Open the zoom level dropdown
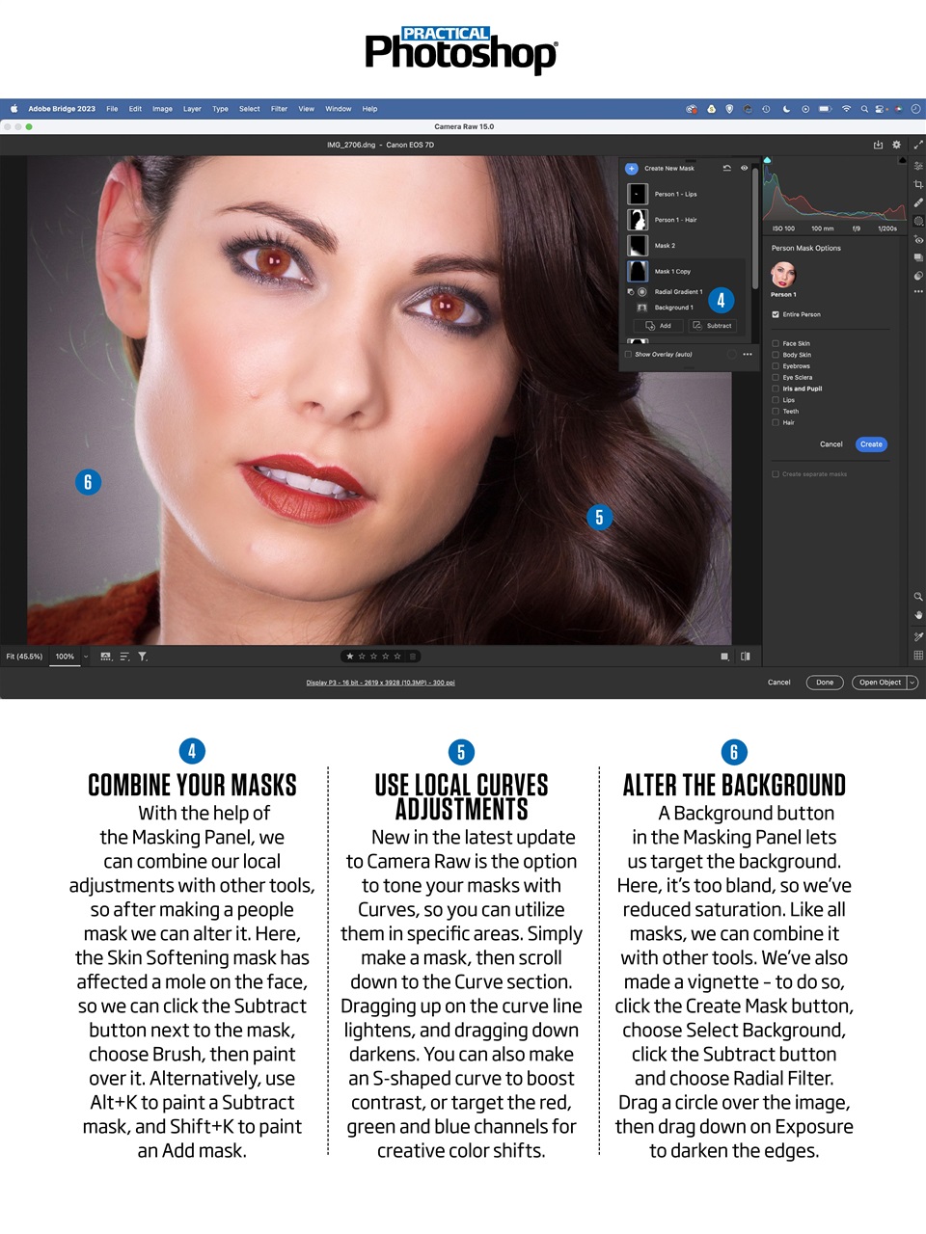 click(84, 656)
